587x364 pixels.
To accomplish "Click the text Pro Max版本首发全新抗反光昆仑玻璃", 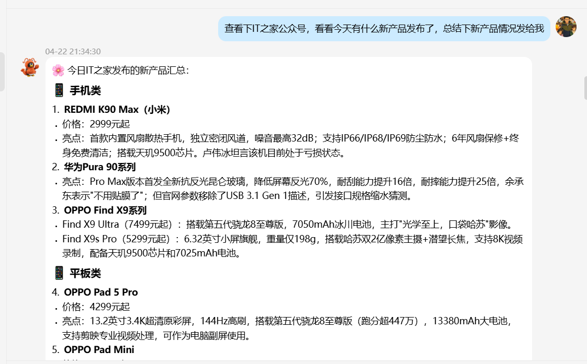I will [167, 182].
